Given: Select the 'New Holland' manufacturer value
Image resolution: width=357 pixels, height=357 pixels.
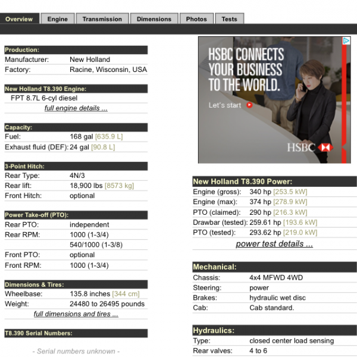Looking at the screenshot, I should 90,59.
